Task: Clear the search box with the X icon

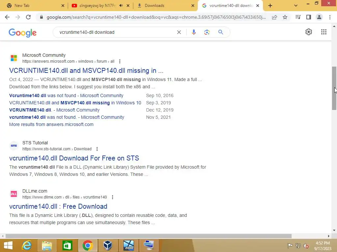Action: [179, 32]
